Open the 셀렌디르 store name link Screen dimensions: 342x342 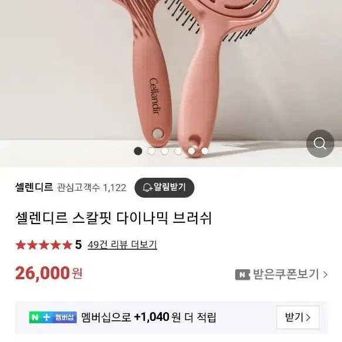[x=34, y=187]
